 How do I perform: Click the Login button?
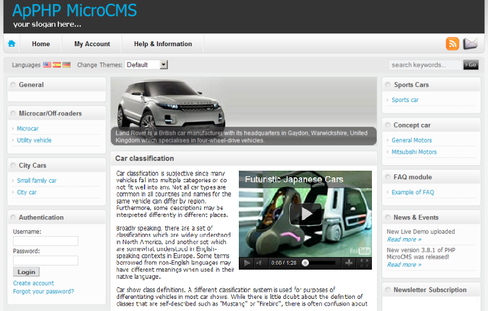point(26,272)
